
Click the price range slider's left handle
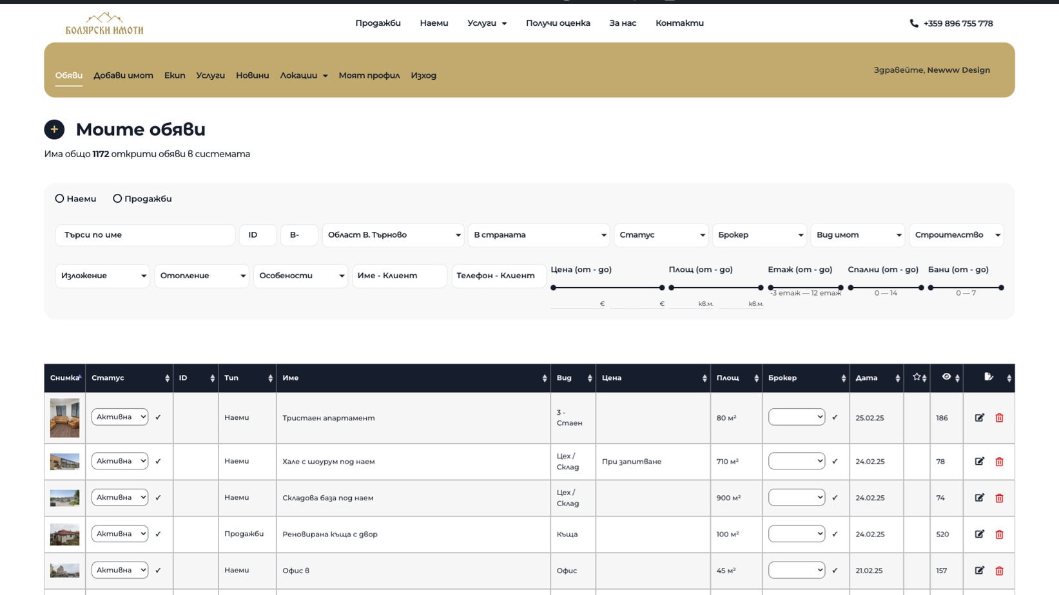point(554,288)
